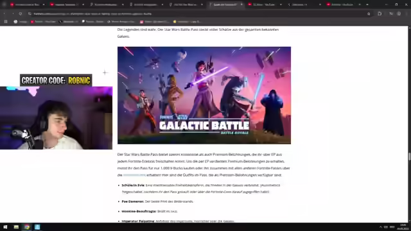Click the Galactic Battle banner image
This screenshot has width=411, height=231.
tap(204, 96)
